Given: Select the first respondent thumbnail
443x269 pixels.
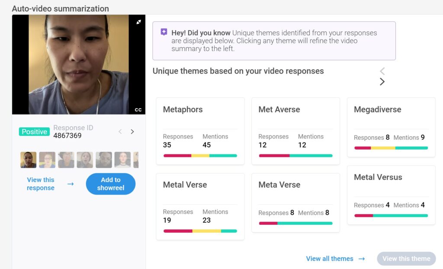Looking at the screenshot, I should click(x=28, y=160).
